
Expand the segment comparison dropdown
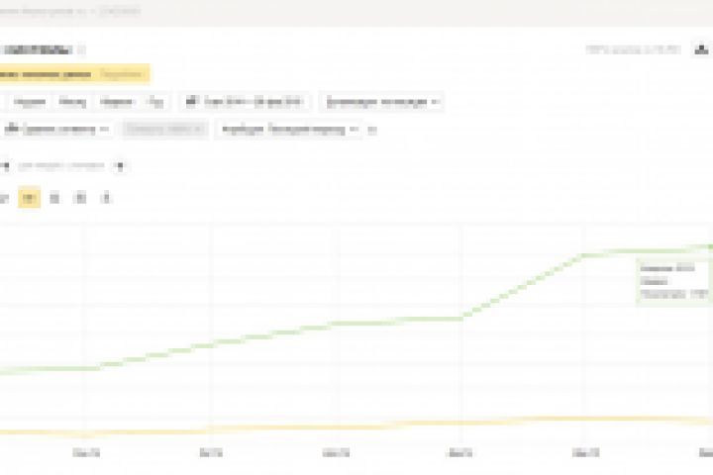59,129
